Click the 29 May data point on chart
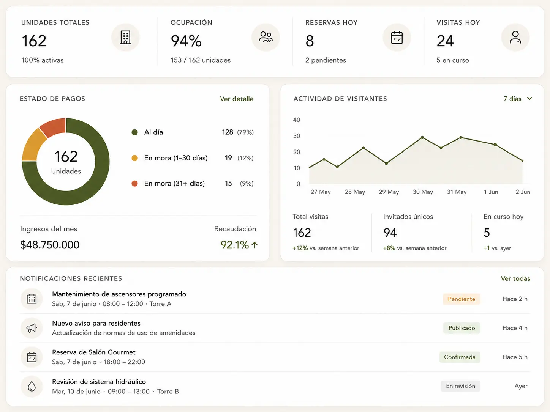550x412 pixels. [386, 164]
